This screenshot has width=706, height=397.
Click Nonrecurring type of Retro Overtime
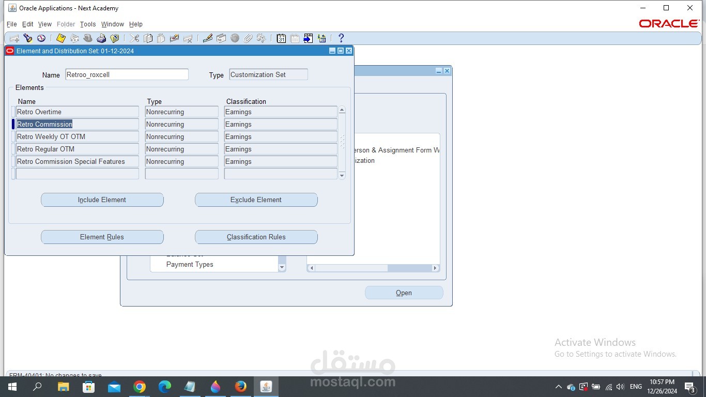tap(182, 112)
